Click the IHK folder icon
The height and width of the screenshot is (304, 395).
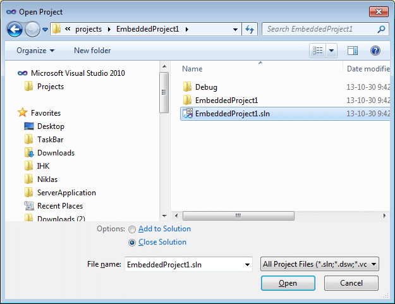pos(28,166)
